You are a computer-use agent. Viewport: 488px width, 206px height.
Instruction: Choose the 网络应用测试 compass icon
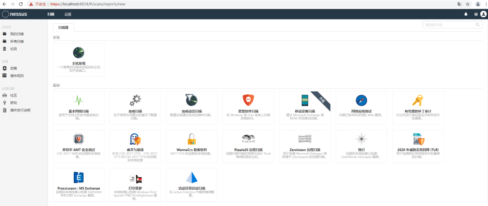pyautogui.click(x=361, y=100)
